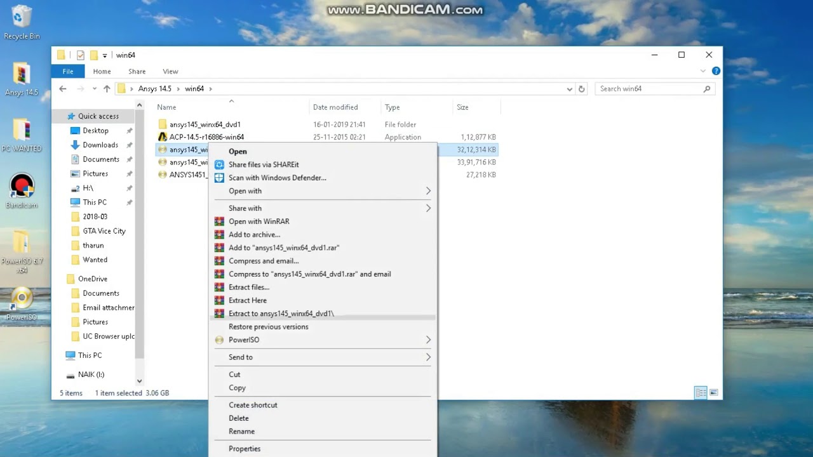Click the Windows Defender shield icon
The height and width of the screenshot is (457, 813).
click(x=219, y=178)
